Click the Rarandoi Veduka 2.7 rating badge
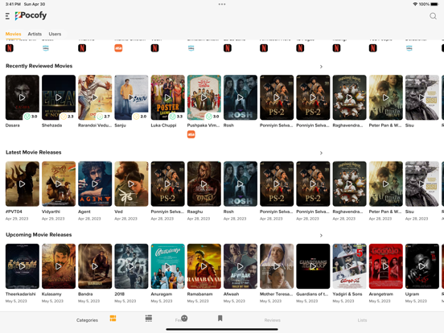 point(103,117)
